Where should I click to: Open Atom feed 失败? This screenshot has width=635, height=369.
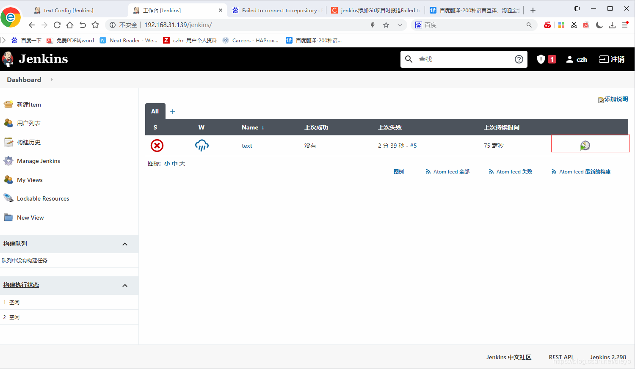(511, 172)
